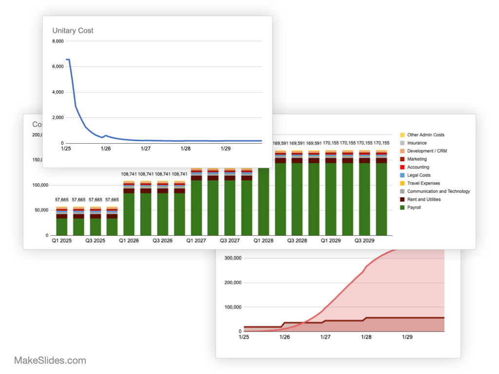This screenshot has width=499, height=374.
Task: Click the Travel Expenses legend label
Action: tap(423, 184)
